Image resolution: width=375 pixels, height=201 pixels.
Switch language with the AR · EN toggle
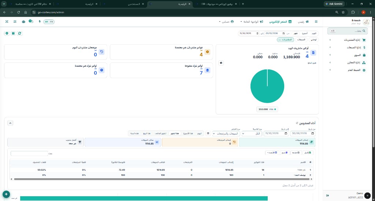[x=49, y=22]
